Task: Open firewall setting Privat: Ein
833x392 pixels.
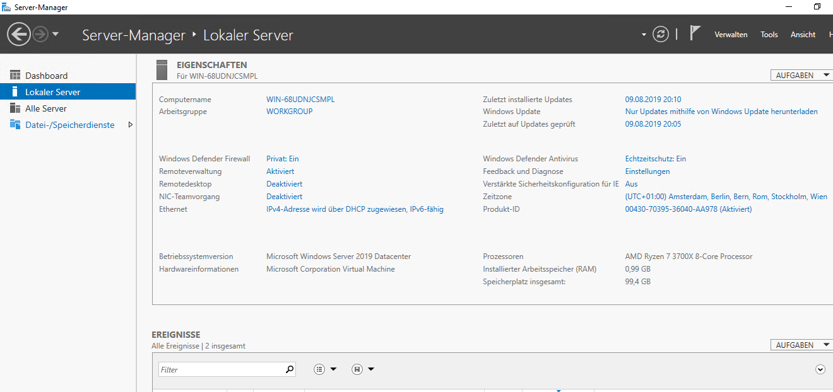Action: (283, 159)
